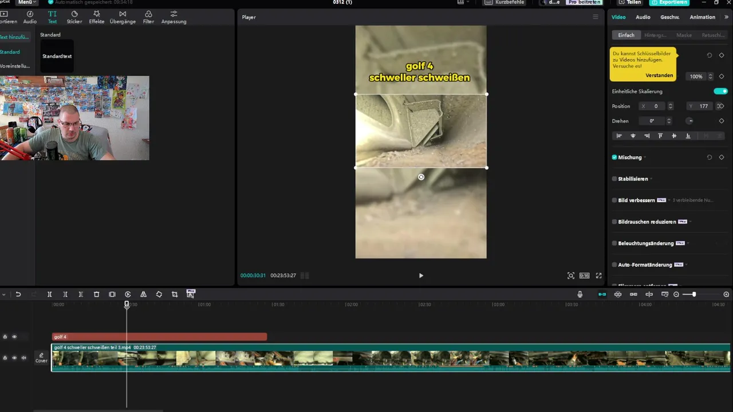Click the trash delete icon
The image size is (733, 412).
tap(96, 294)
